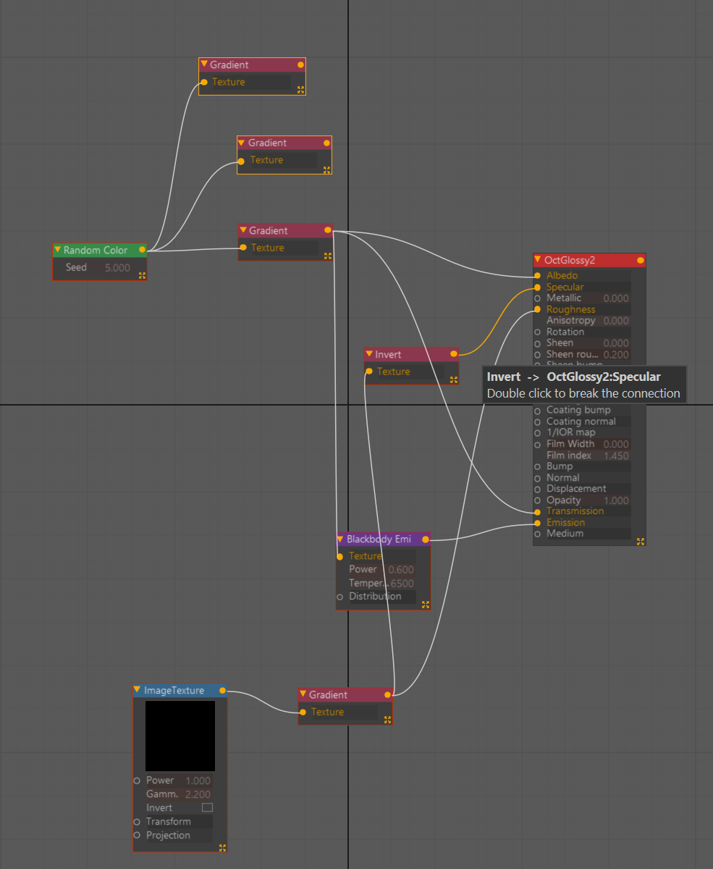Viewport: 713px width, 869px height.
Task: Edit Blackbody Power value 0.600
Action: coord(401,569)
